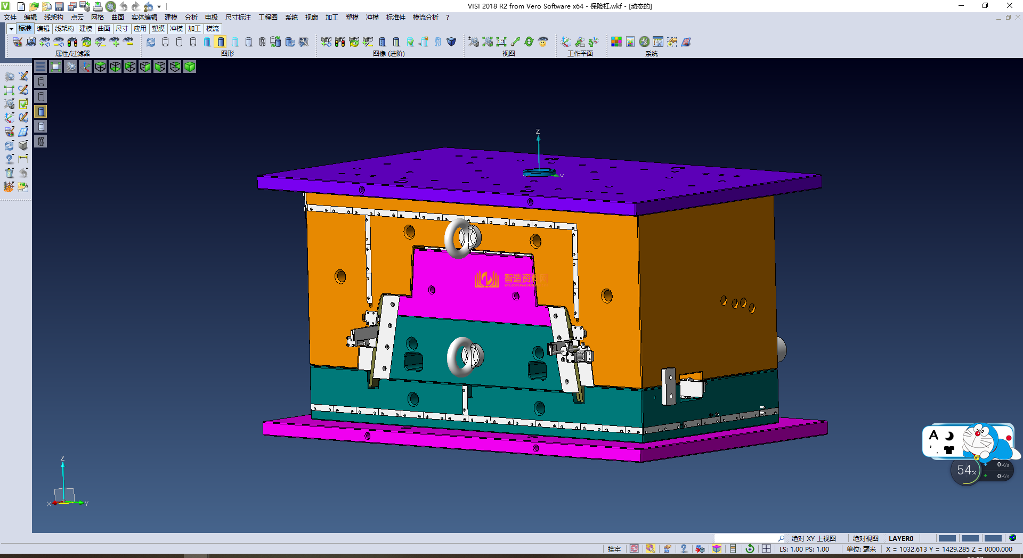Toggle the wireframe cylinder display mode

coord(165,42)
